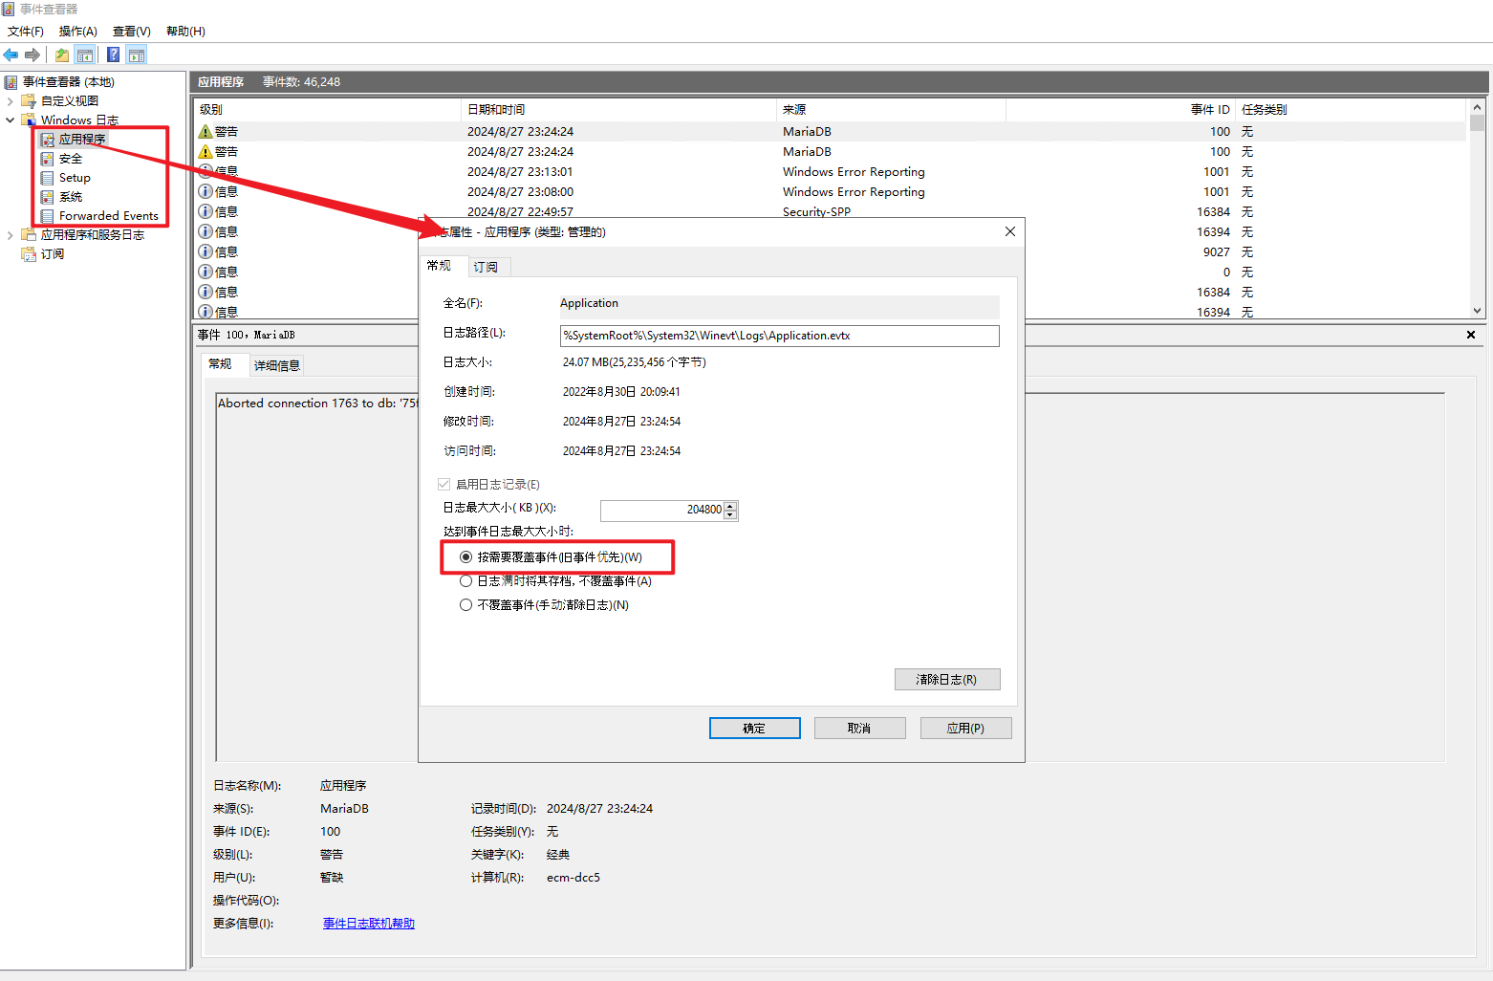Toggle the show/hide console tree icon

(x=85, y=54)
